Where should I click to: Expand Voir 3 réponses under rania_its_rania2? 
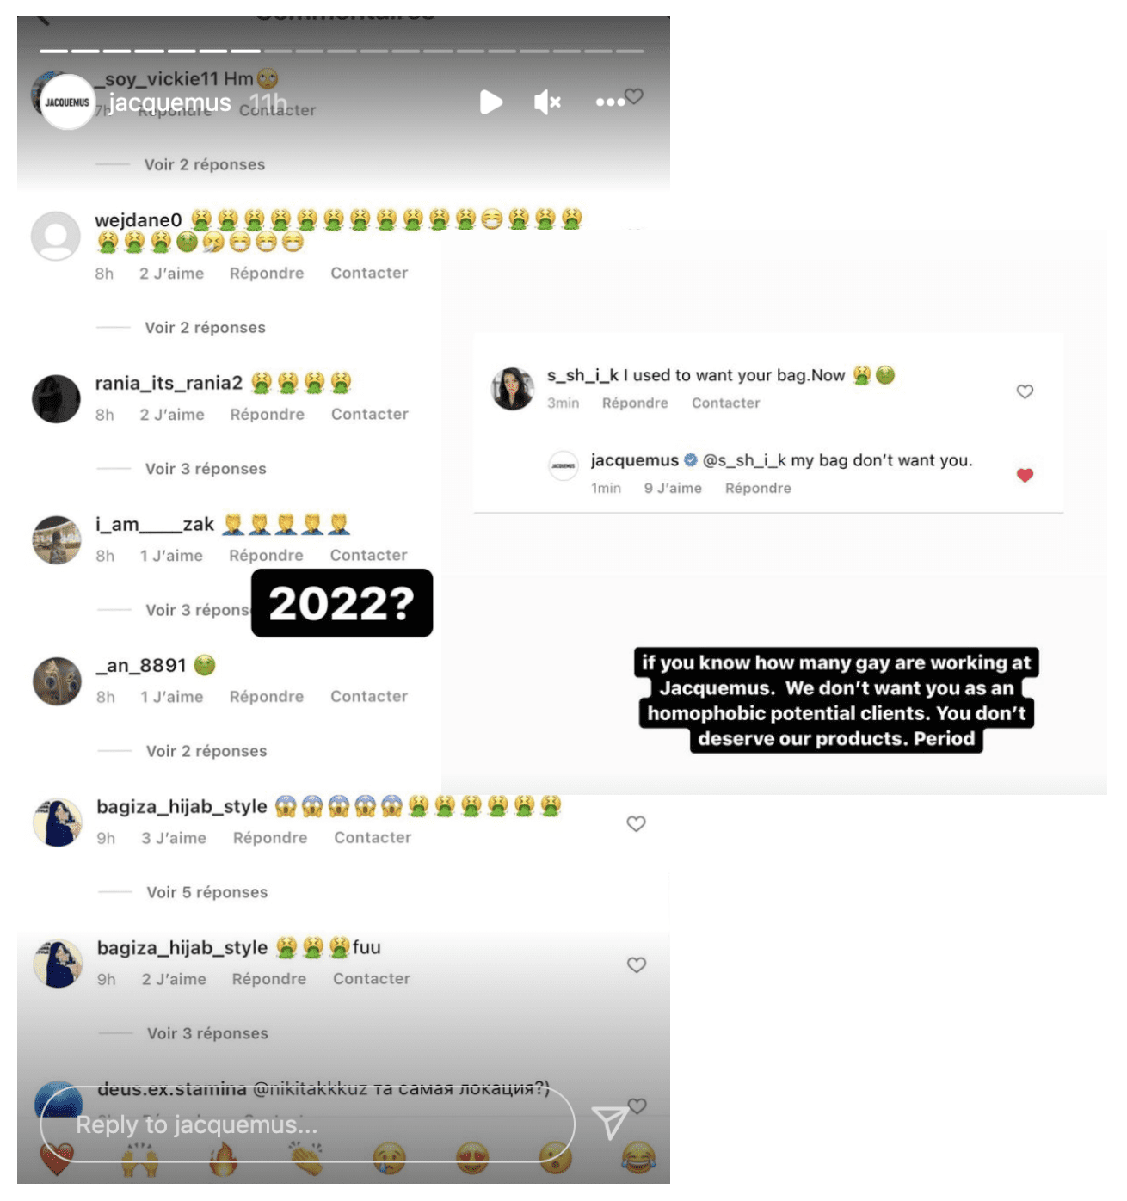206,469
